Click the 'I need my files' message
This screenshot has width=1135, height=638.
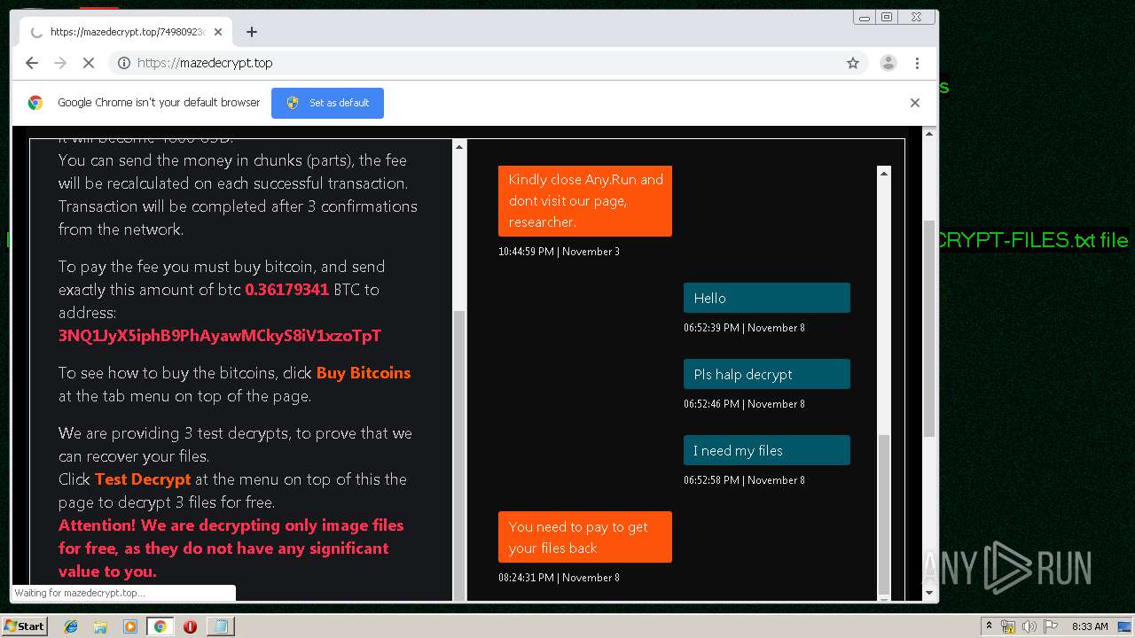(x=767, y=450)
